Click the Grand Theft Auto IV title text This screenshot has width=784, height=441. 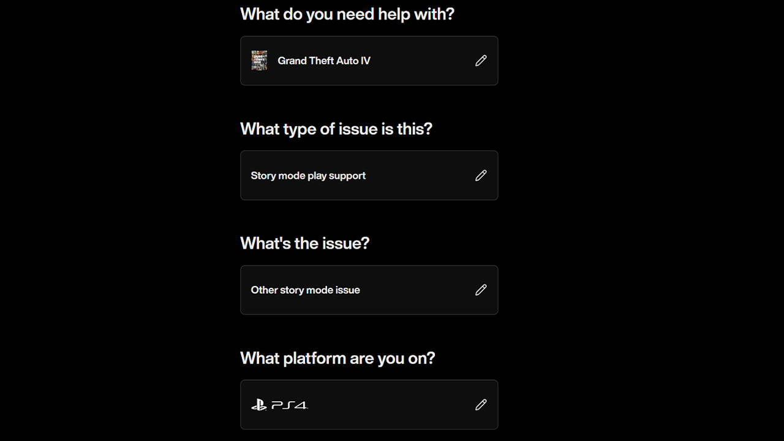(324, 61)
